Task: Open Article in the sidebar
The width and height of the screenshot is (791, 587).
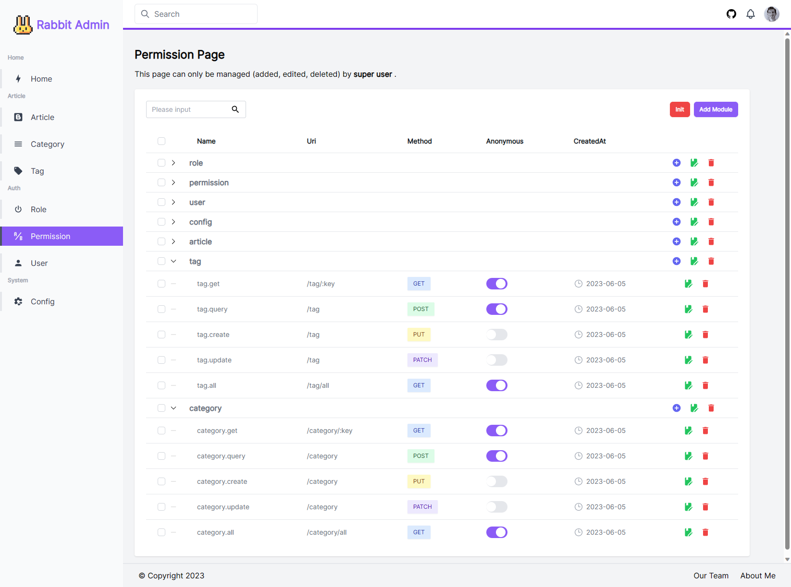Action: 62,117
